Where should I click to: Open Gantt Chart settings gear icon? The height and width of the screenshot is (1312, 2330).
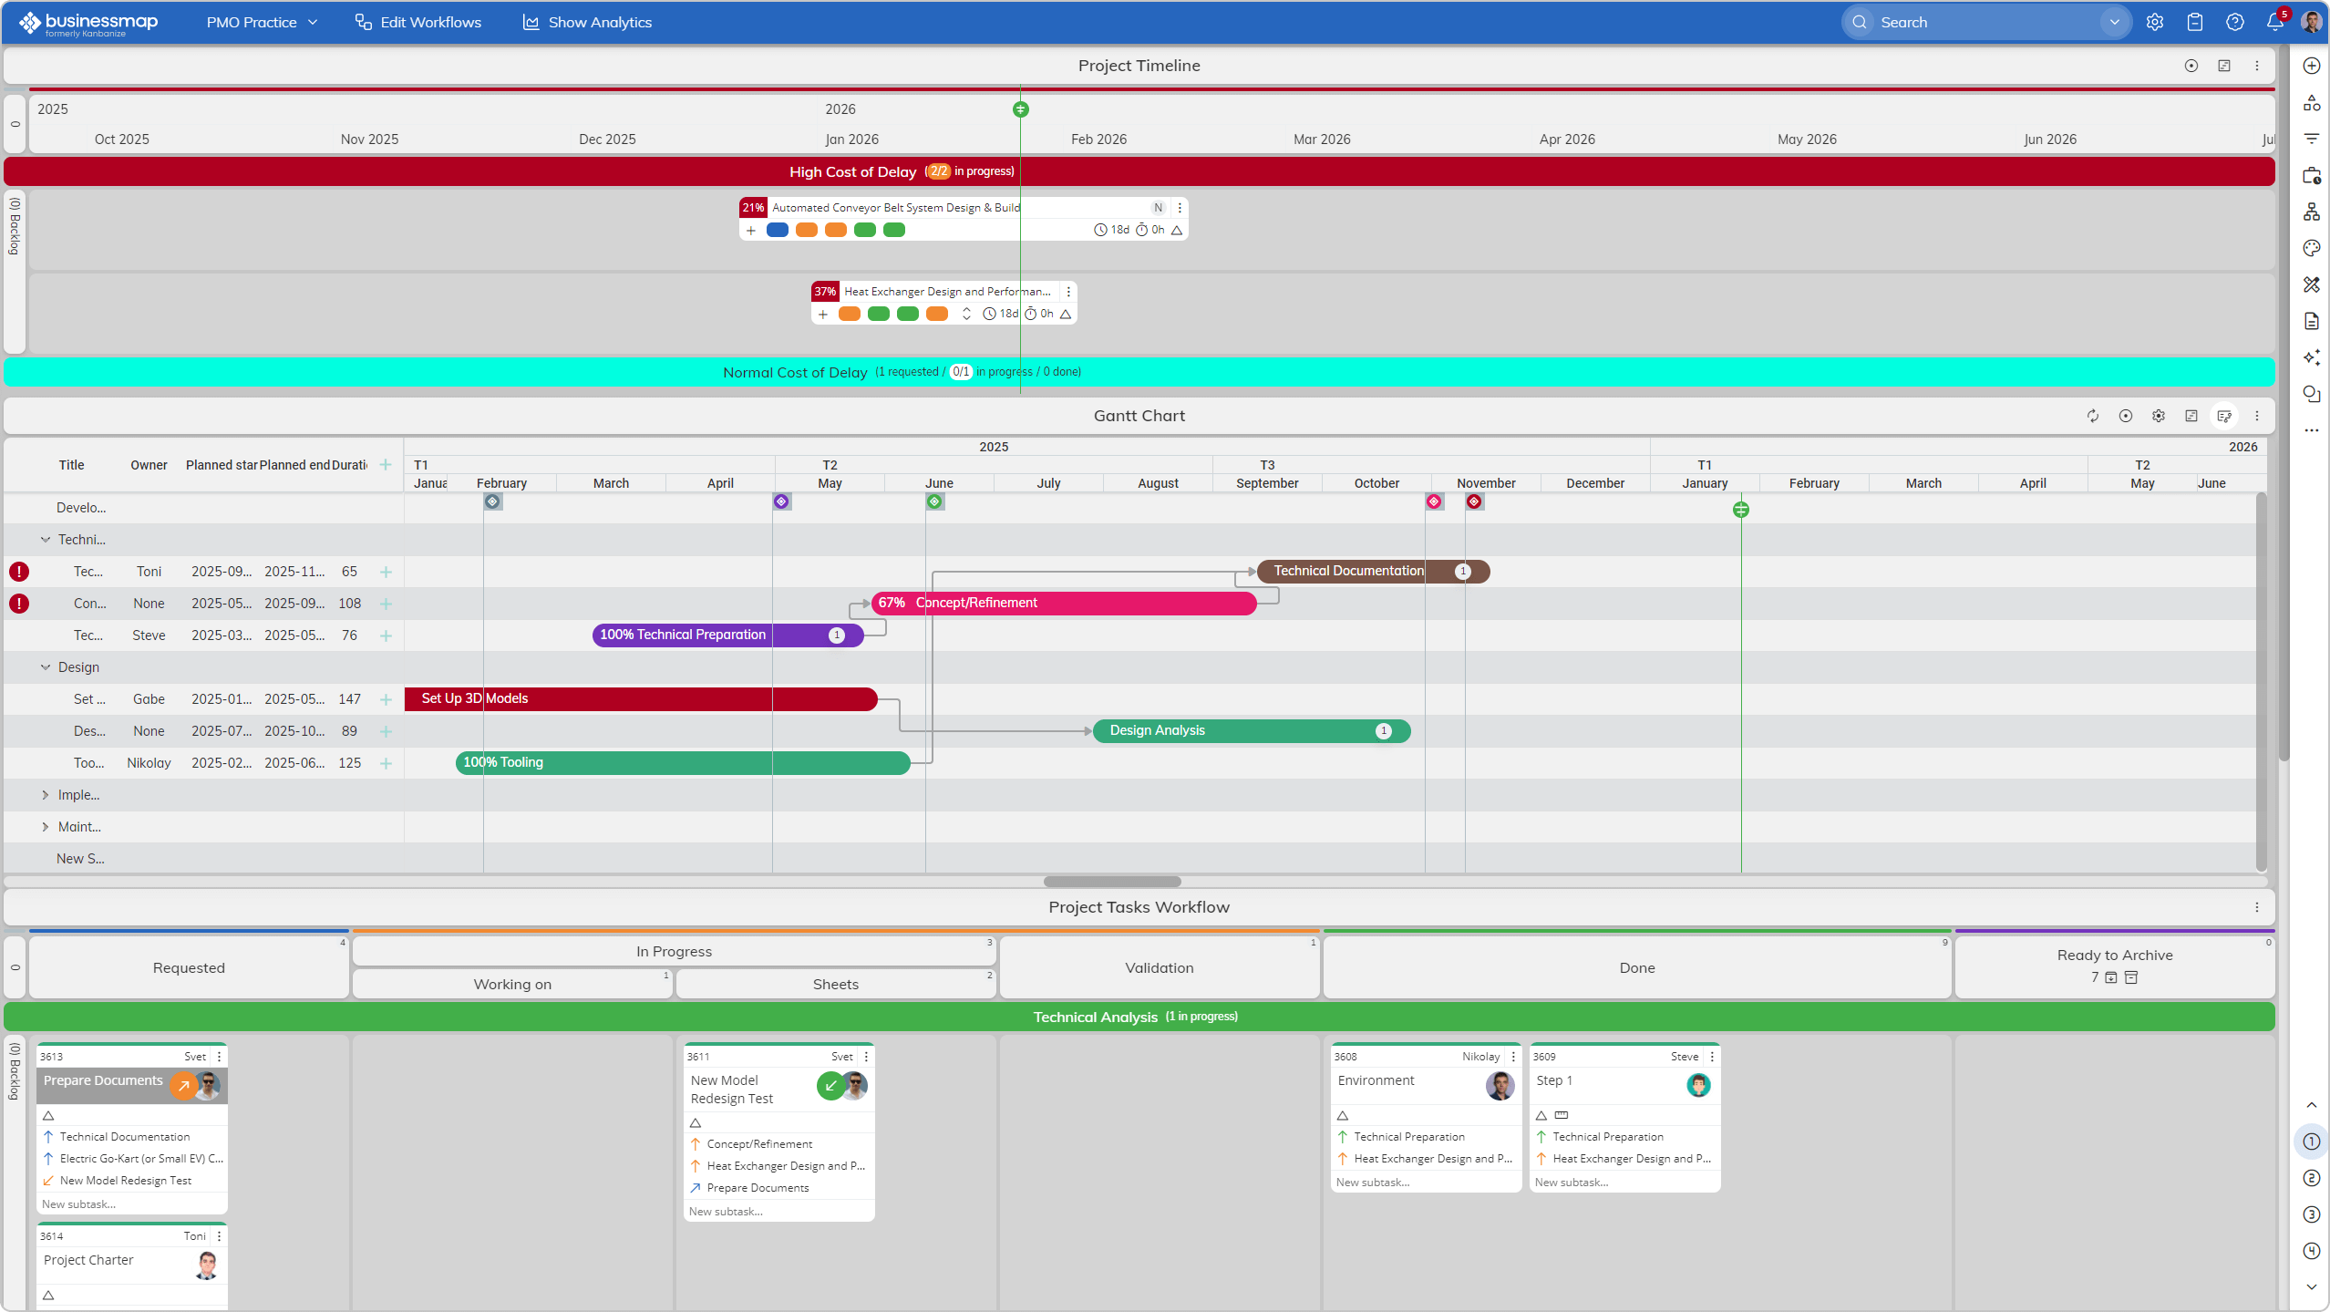click(2158, 416)
